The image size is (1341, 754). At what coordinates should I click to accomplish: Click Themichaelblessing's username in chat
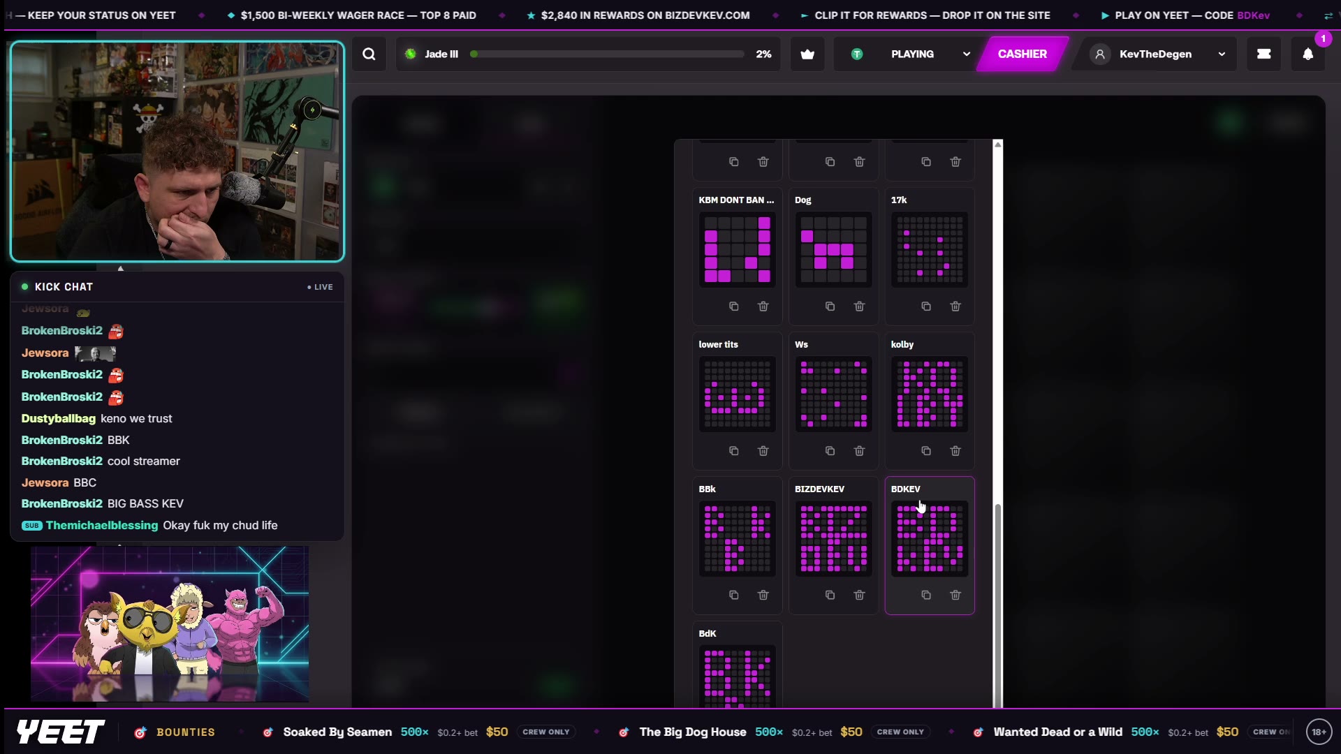point(102,526)
